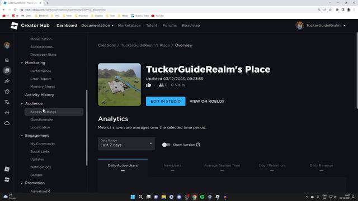Click the Roblox icon near the rail bottom
The width and height of the screenshot is (358, 201).
(7, 169)
